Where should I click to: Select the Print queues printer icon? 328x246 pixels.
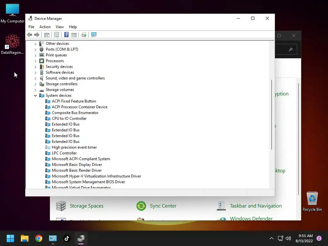pos(42,55)
